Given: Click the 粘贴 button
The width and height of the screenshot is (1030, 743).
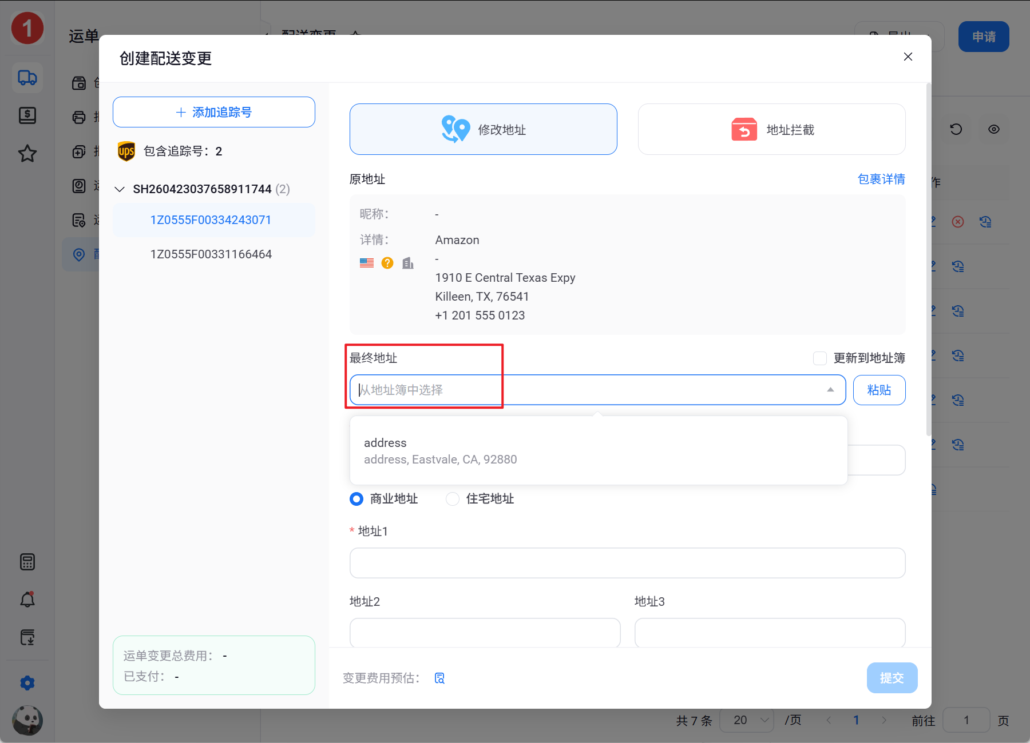Looking at the screenshot, I should 880,390.
